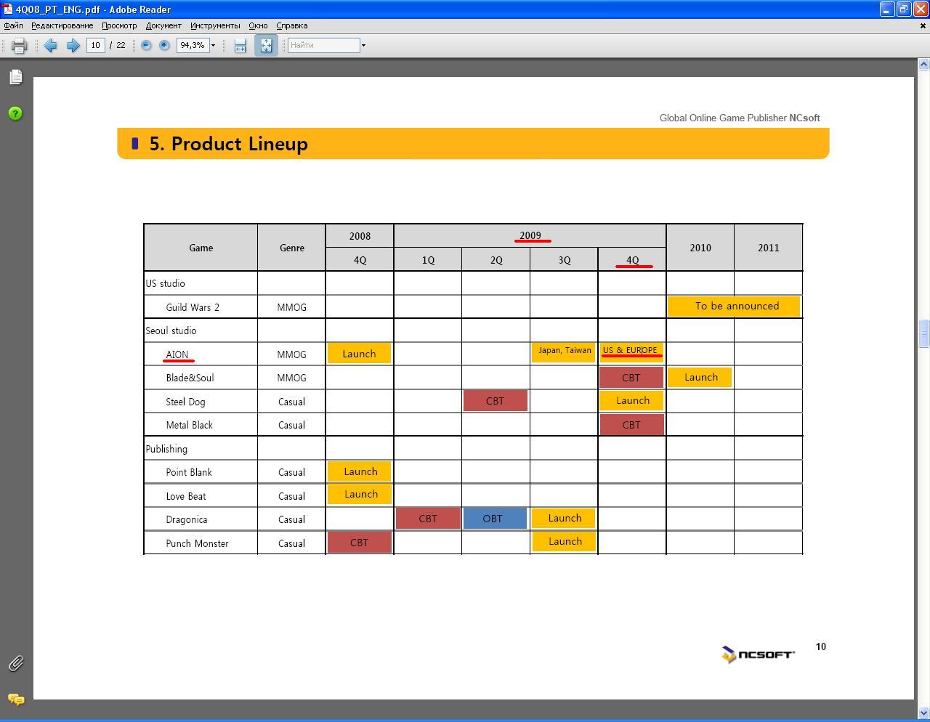The width and height of the screenshot is (930, 722).
Task: Click the Blade&Soul 2010 Launch cell
Action: [x=700, y=378]
